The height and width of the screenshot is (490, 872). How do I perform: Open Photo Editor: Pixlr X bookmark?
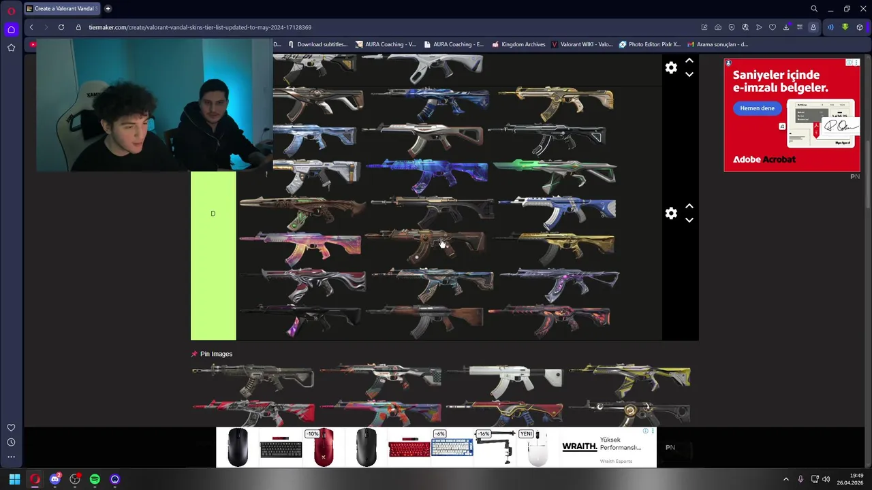coord(650,44)
